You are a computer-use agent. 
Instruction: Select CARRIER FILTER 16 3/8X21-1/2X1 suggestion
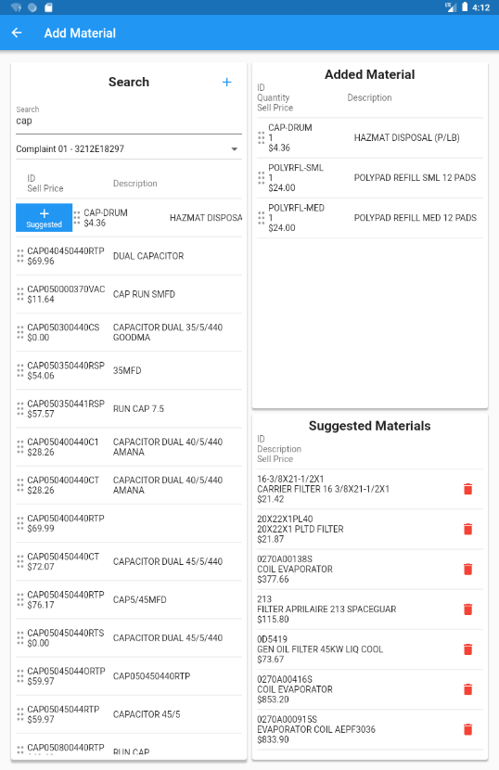(323, 489)
